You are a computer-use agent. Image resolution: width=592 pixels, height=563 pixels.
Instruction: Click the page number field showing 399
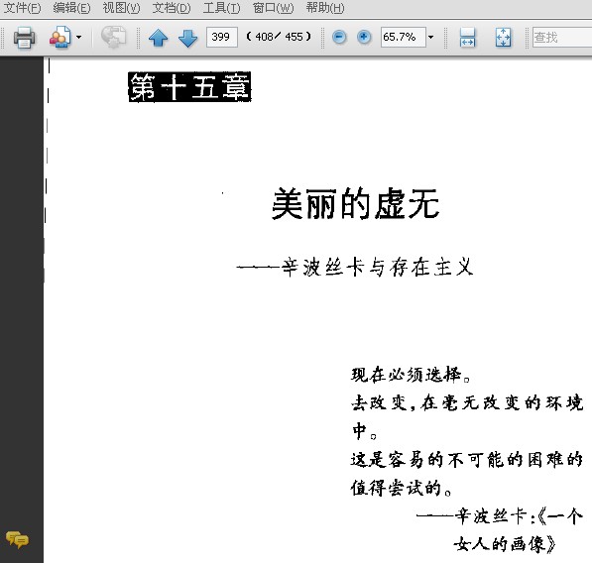click(221, 37)
